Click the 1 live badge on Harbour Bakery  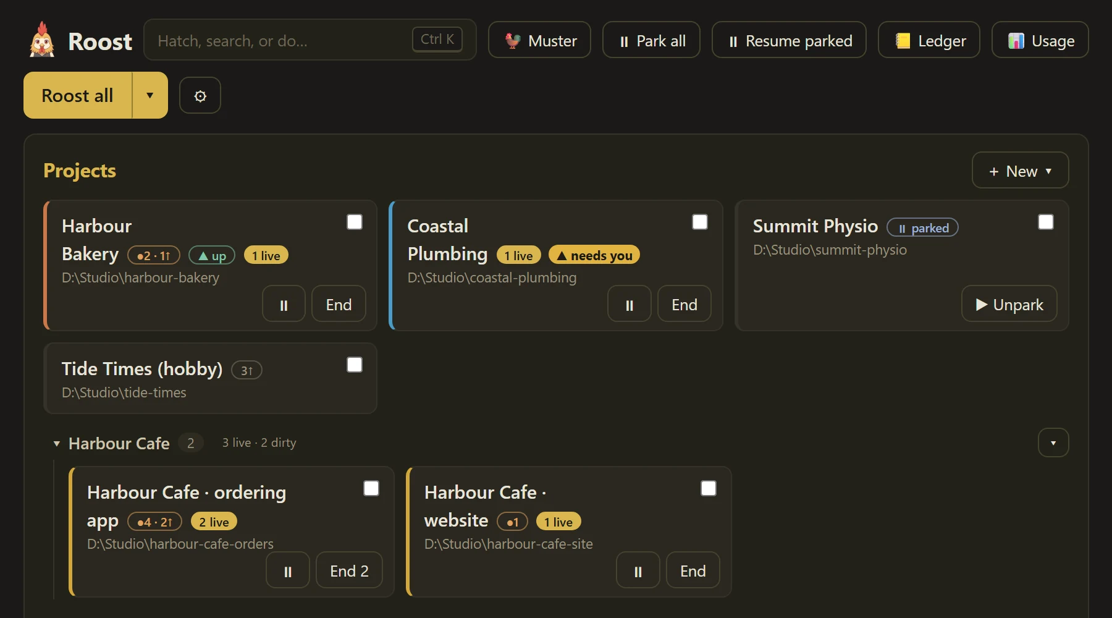pos(266,255)
